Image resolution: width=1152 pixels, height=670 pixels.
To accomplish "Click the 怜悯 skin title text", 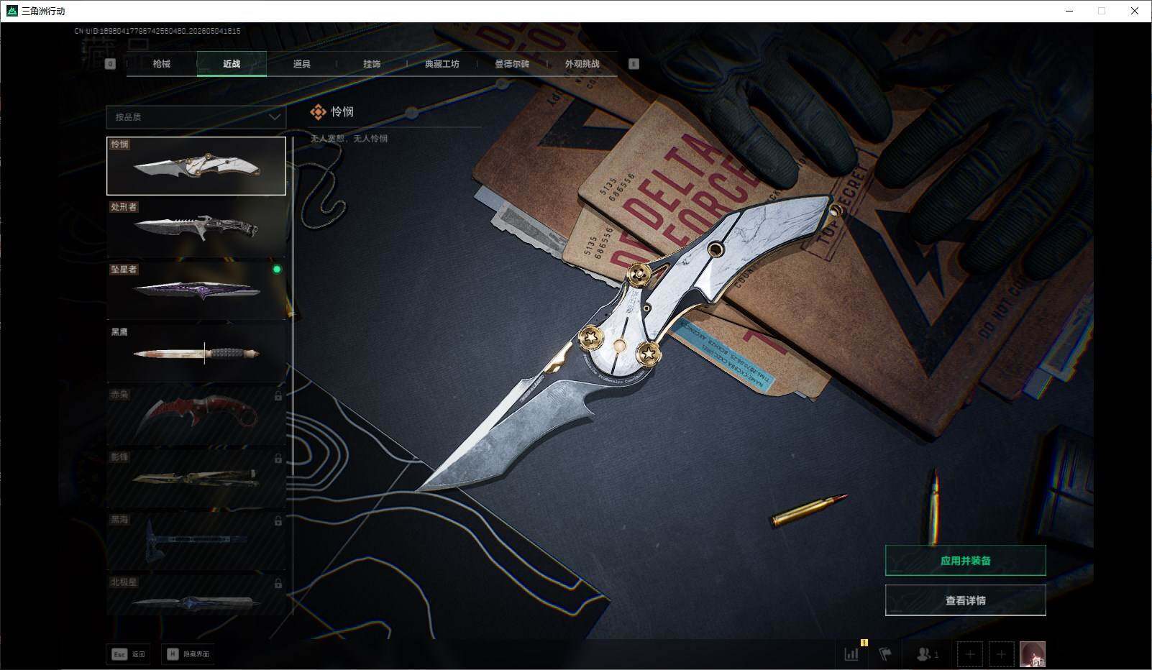I will coord(342,112).
